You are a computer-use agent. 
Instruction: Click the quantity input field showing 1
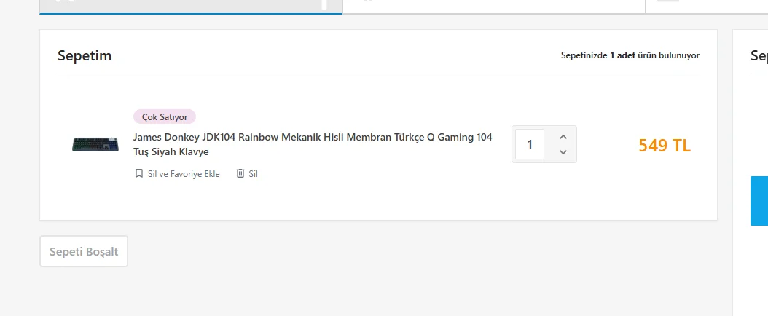pos(530,144)
